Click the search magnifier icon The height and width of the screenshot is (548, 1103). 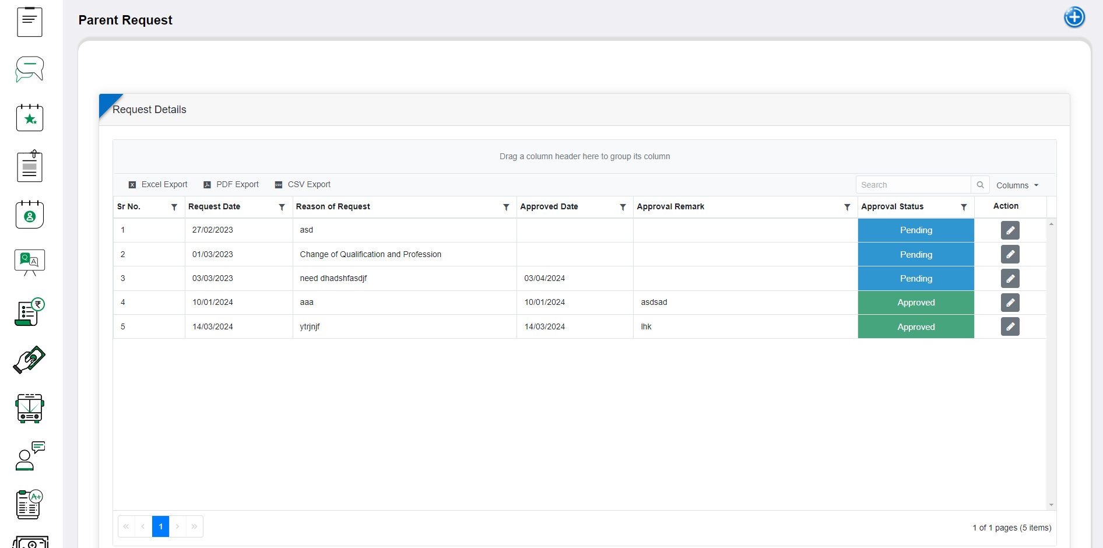click(980, 185)
